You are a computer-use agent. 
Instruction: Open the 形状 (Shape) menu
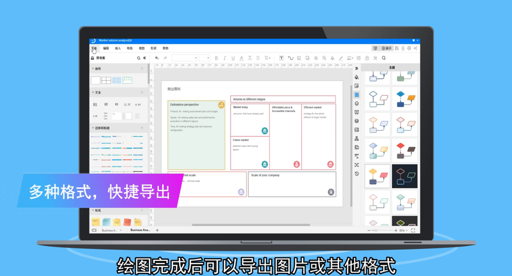pyautogui.click(x=153, y=48)
